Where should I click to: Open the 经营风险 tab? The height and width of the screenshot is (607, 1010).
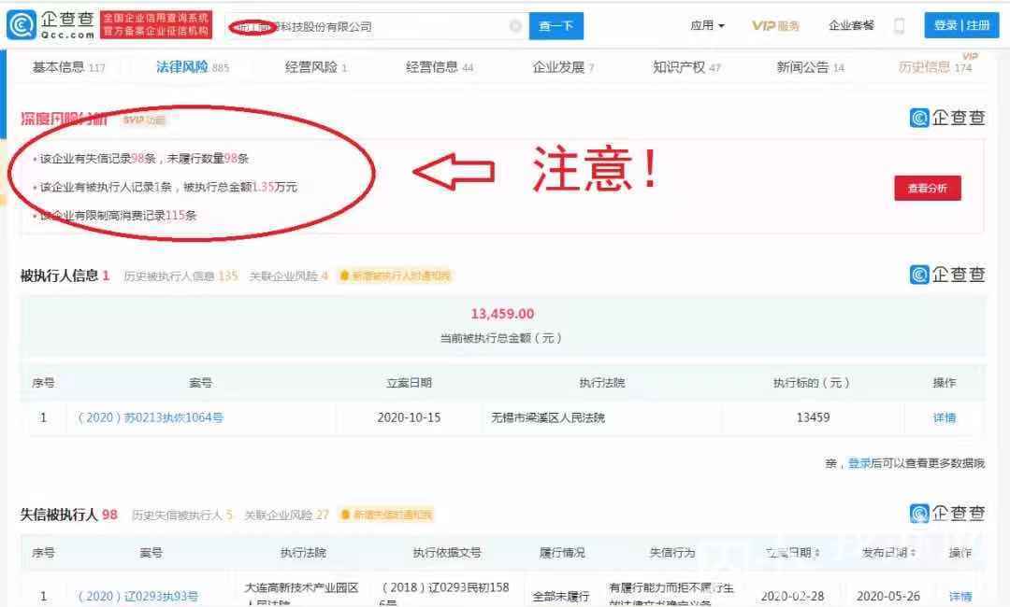pos(316,67)
